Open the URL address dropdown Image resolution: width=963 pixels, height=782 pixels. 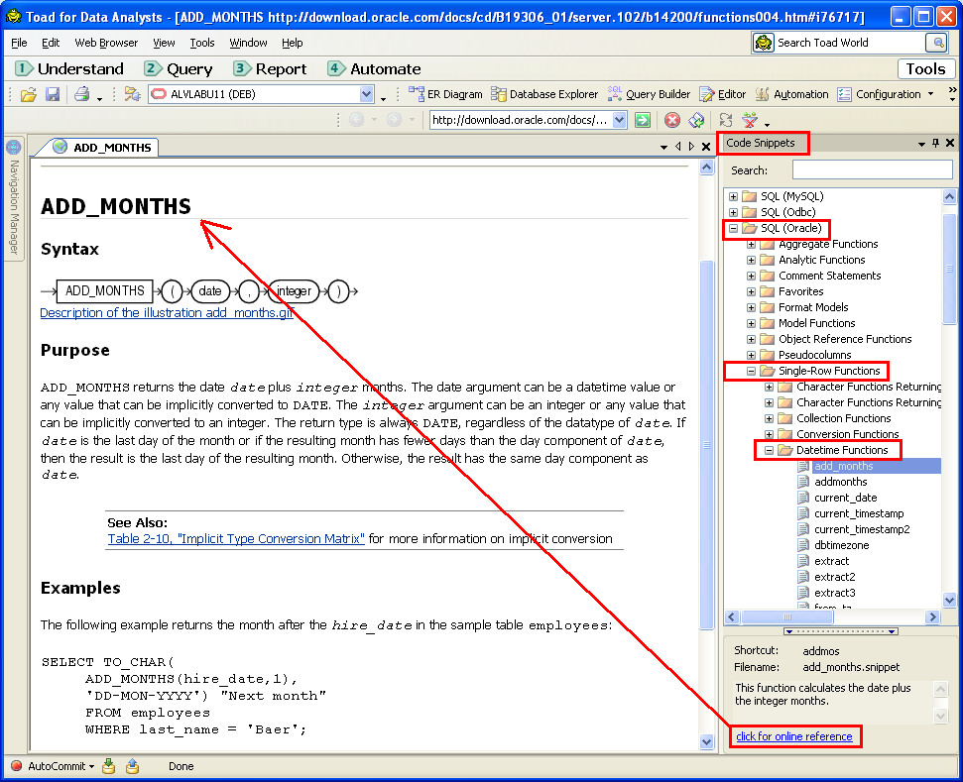coord(620,120)
